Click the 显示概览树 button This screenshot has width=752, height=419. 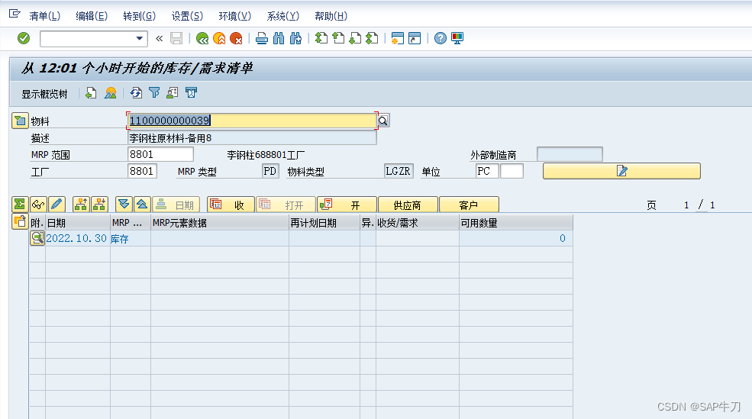(44, 94)
